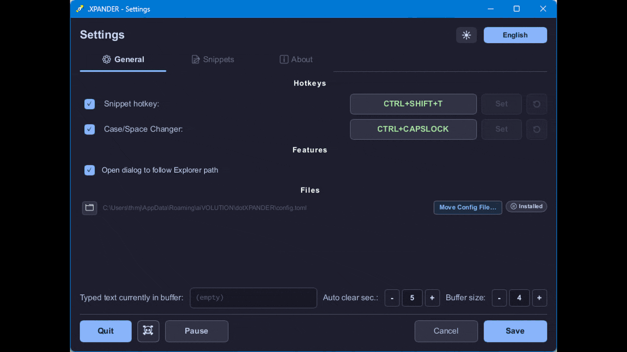Open the About tab
Image resolution: width=627 pixels, height=352 pixels.
pyautogui.click(x=296, y=60)
